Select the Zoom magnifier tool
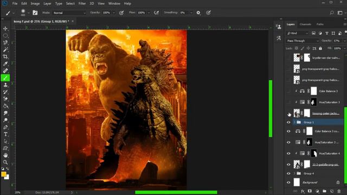Screen dimensions: 347x195 [5, 162]
